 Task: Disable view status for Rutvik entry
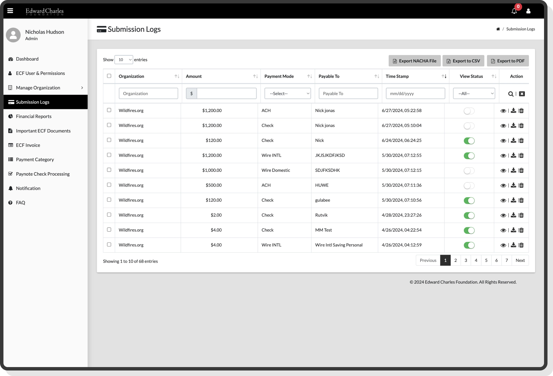point(469,215)
